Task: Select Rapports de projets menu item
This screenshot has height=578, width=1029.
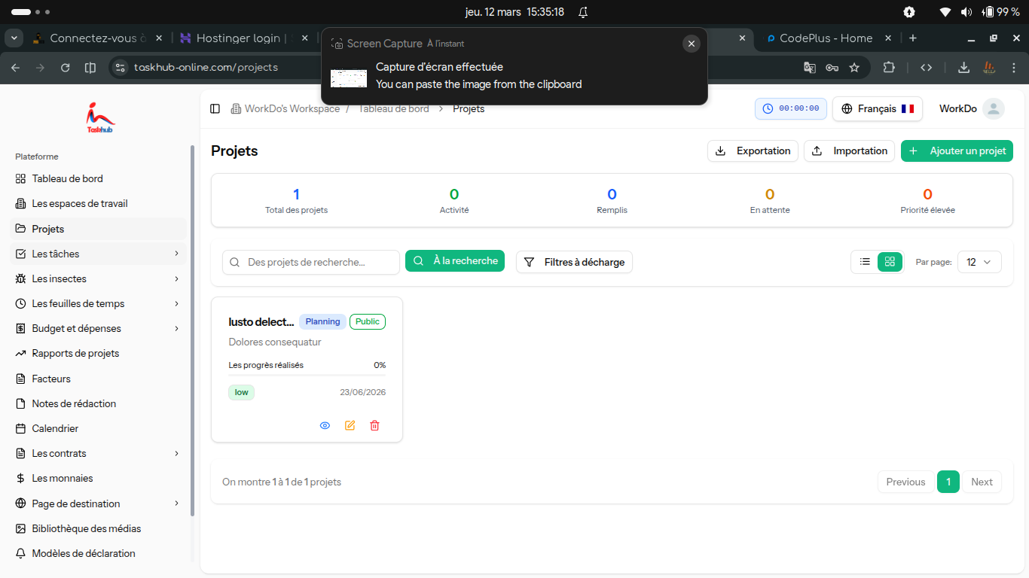Action: (x=75, y=353)
